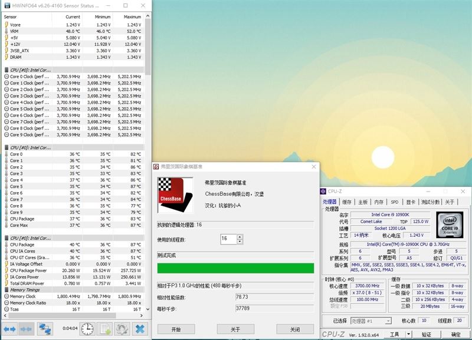Open the 关于 tab in CPU-Z
Image resolution: width=472 pixels, height=340 pixels.
(450, 202)
